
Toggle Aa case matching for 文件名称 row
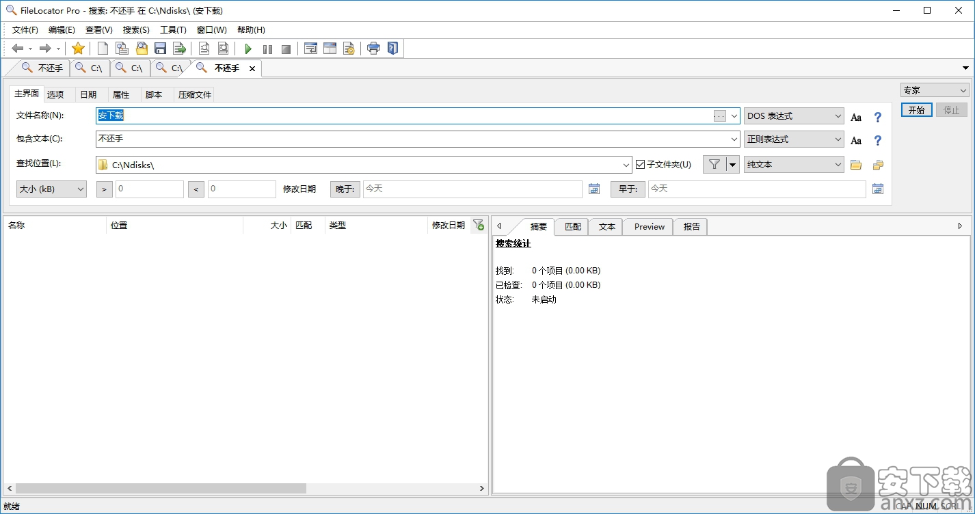point(856,118)
